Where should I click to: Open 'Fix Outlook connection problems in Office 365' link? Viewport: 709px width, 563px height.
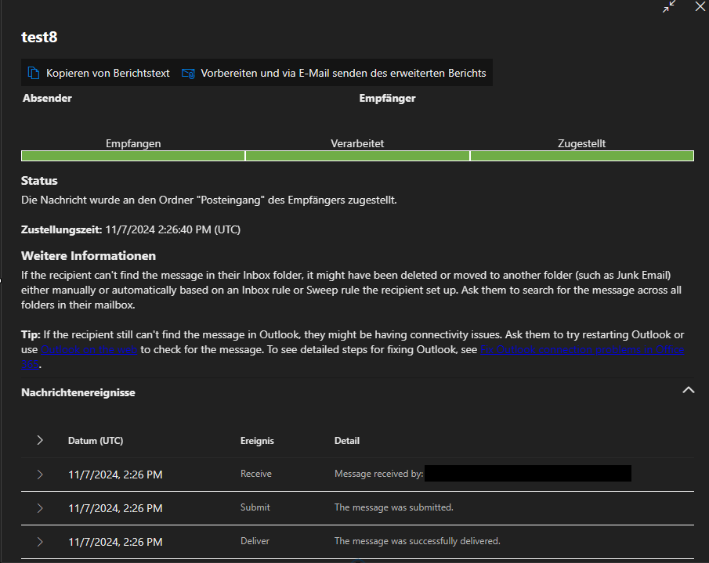pyautogui.click(x=582, y=350)
